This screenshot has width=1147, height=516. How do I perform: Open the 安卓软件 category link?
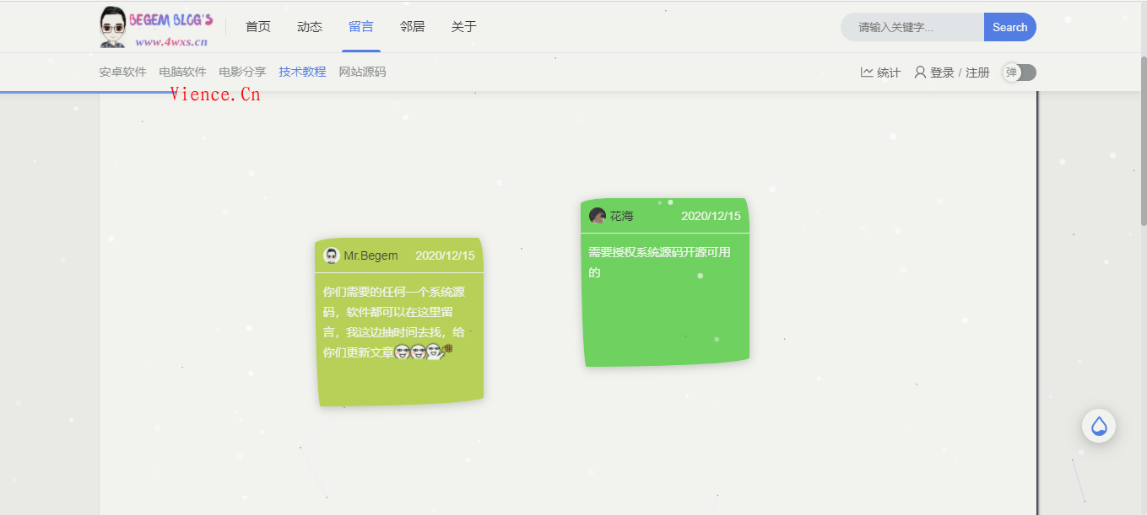pyautogui.click(x=122, y=73)
